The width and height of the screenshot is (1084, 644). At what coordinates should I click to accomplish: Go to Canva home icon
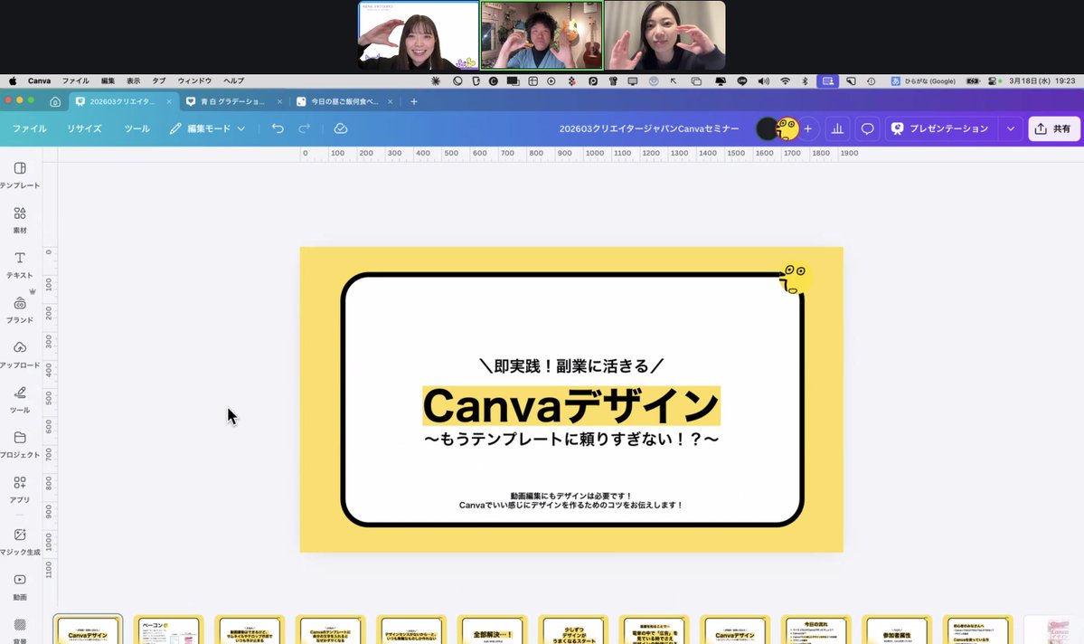pos(55,101)
